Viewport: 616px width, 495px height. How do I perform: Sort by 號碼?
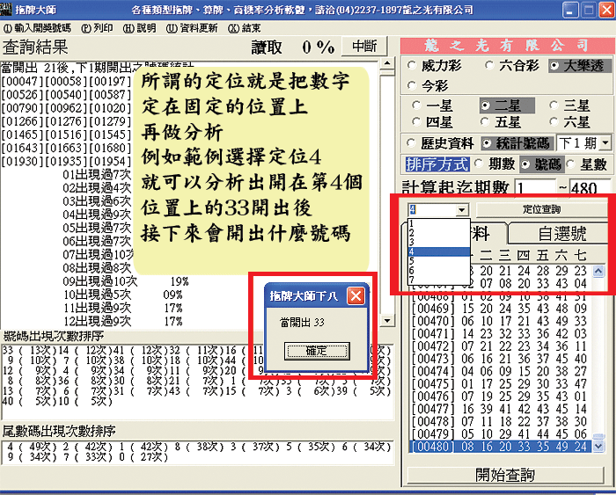click(542, 164)
